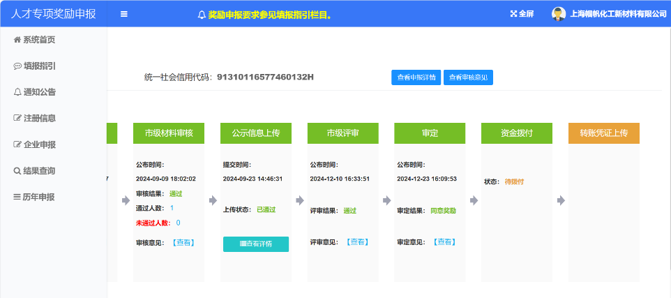Open 结果查询 in the sidebar
The image size is (671, 298).
(x=35, y=171)
